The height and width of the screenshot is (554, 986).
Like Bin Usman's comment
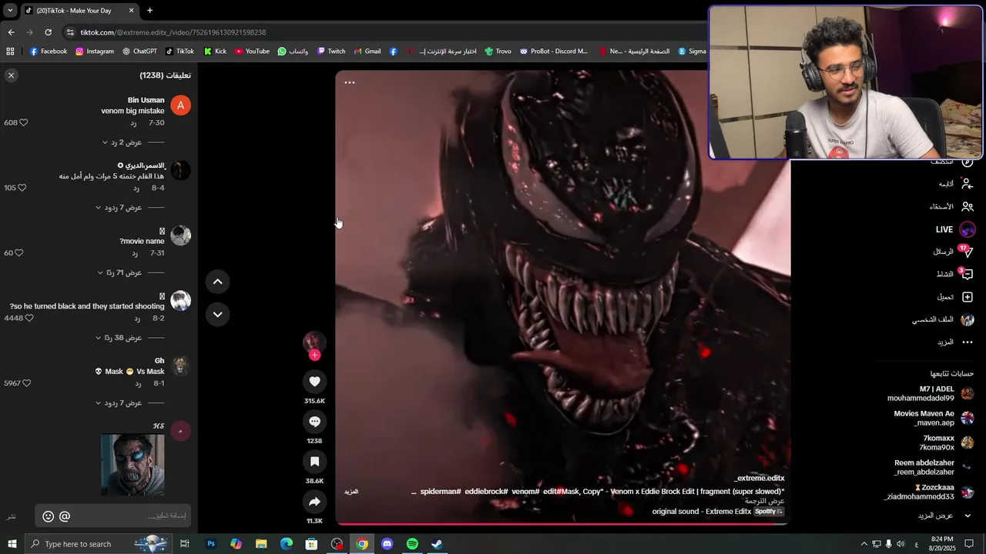point(23,122)
